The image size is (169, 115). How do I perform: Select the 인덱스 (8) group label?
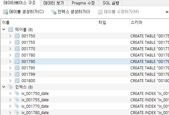tap(24, 87)
